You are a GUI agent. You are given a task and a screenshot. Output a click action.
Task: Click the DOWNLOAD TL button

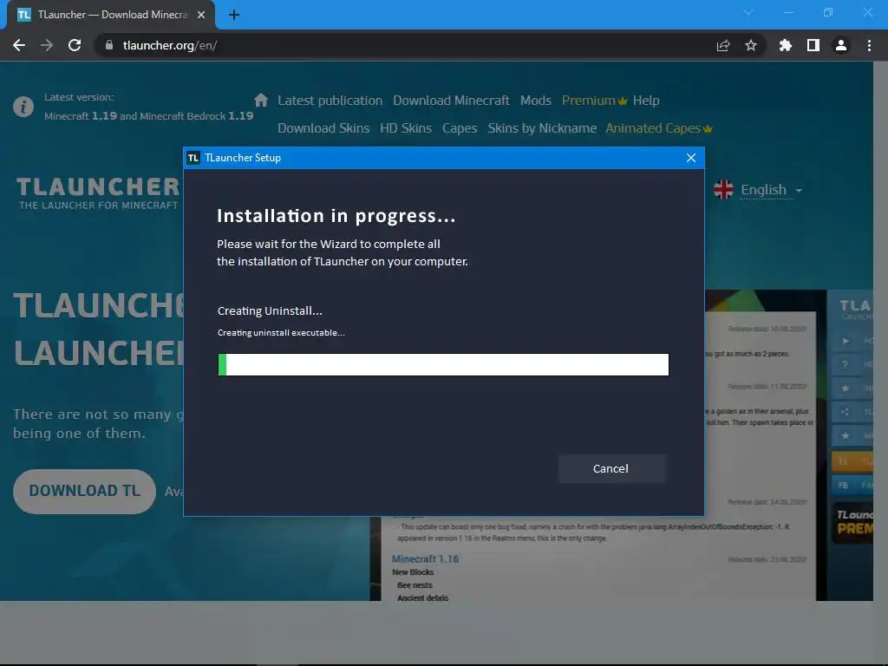(x=84, y=491)
